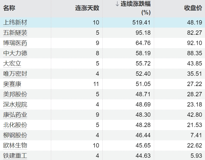
Task: View 唯万密封 stock details
Action: tap(15, 74)
